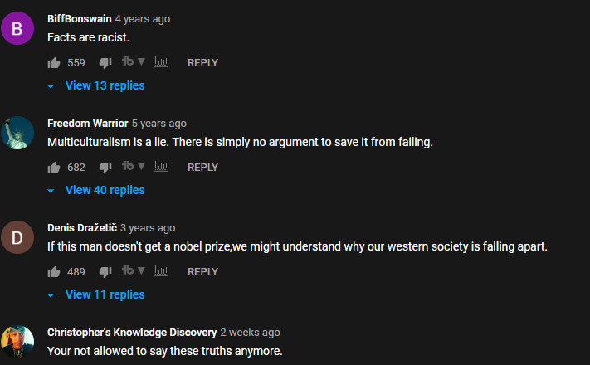Reply to BiffBonswain's comment
This screenshot has width=590, height=365.
click(202, 63)
